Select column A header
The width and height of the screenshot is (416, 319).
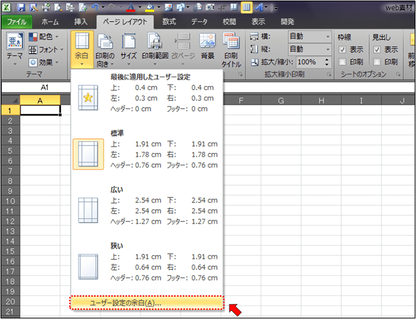click(x=40, y=101)
